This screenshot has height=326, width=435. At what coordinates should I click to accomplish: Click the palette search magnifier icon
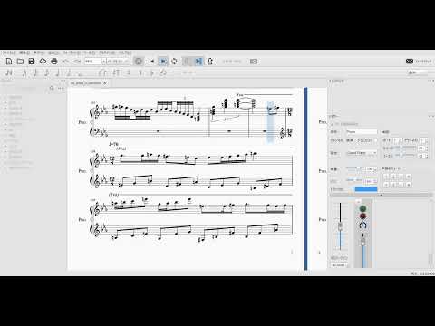[52, 88]
